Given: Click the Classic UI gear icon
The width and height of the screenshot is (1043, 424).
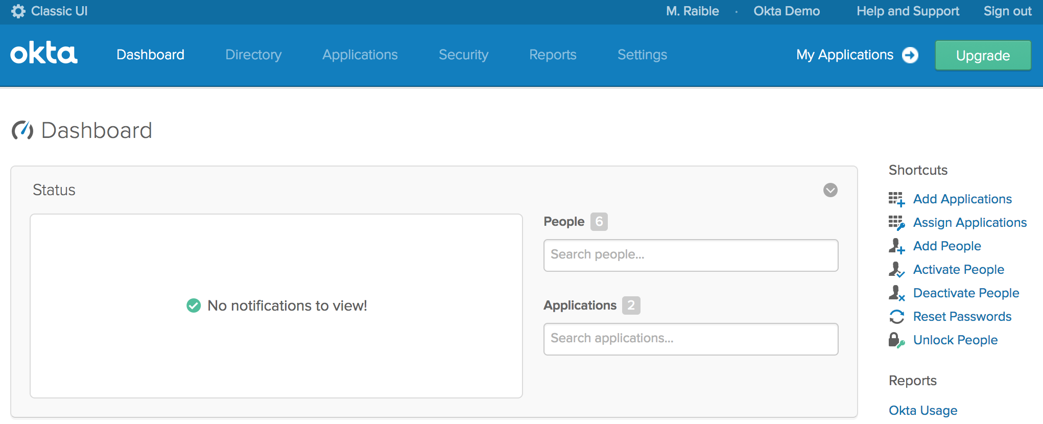Looking at the screenshot, I should (18, 11).
